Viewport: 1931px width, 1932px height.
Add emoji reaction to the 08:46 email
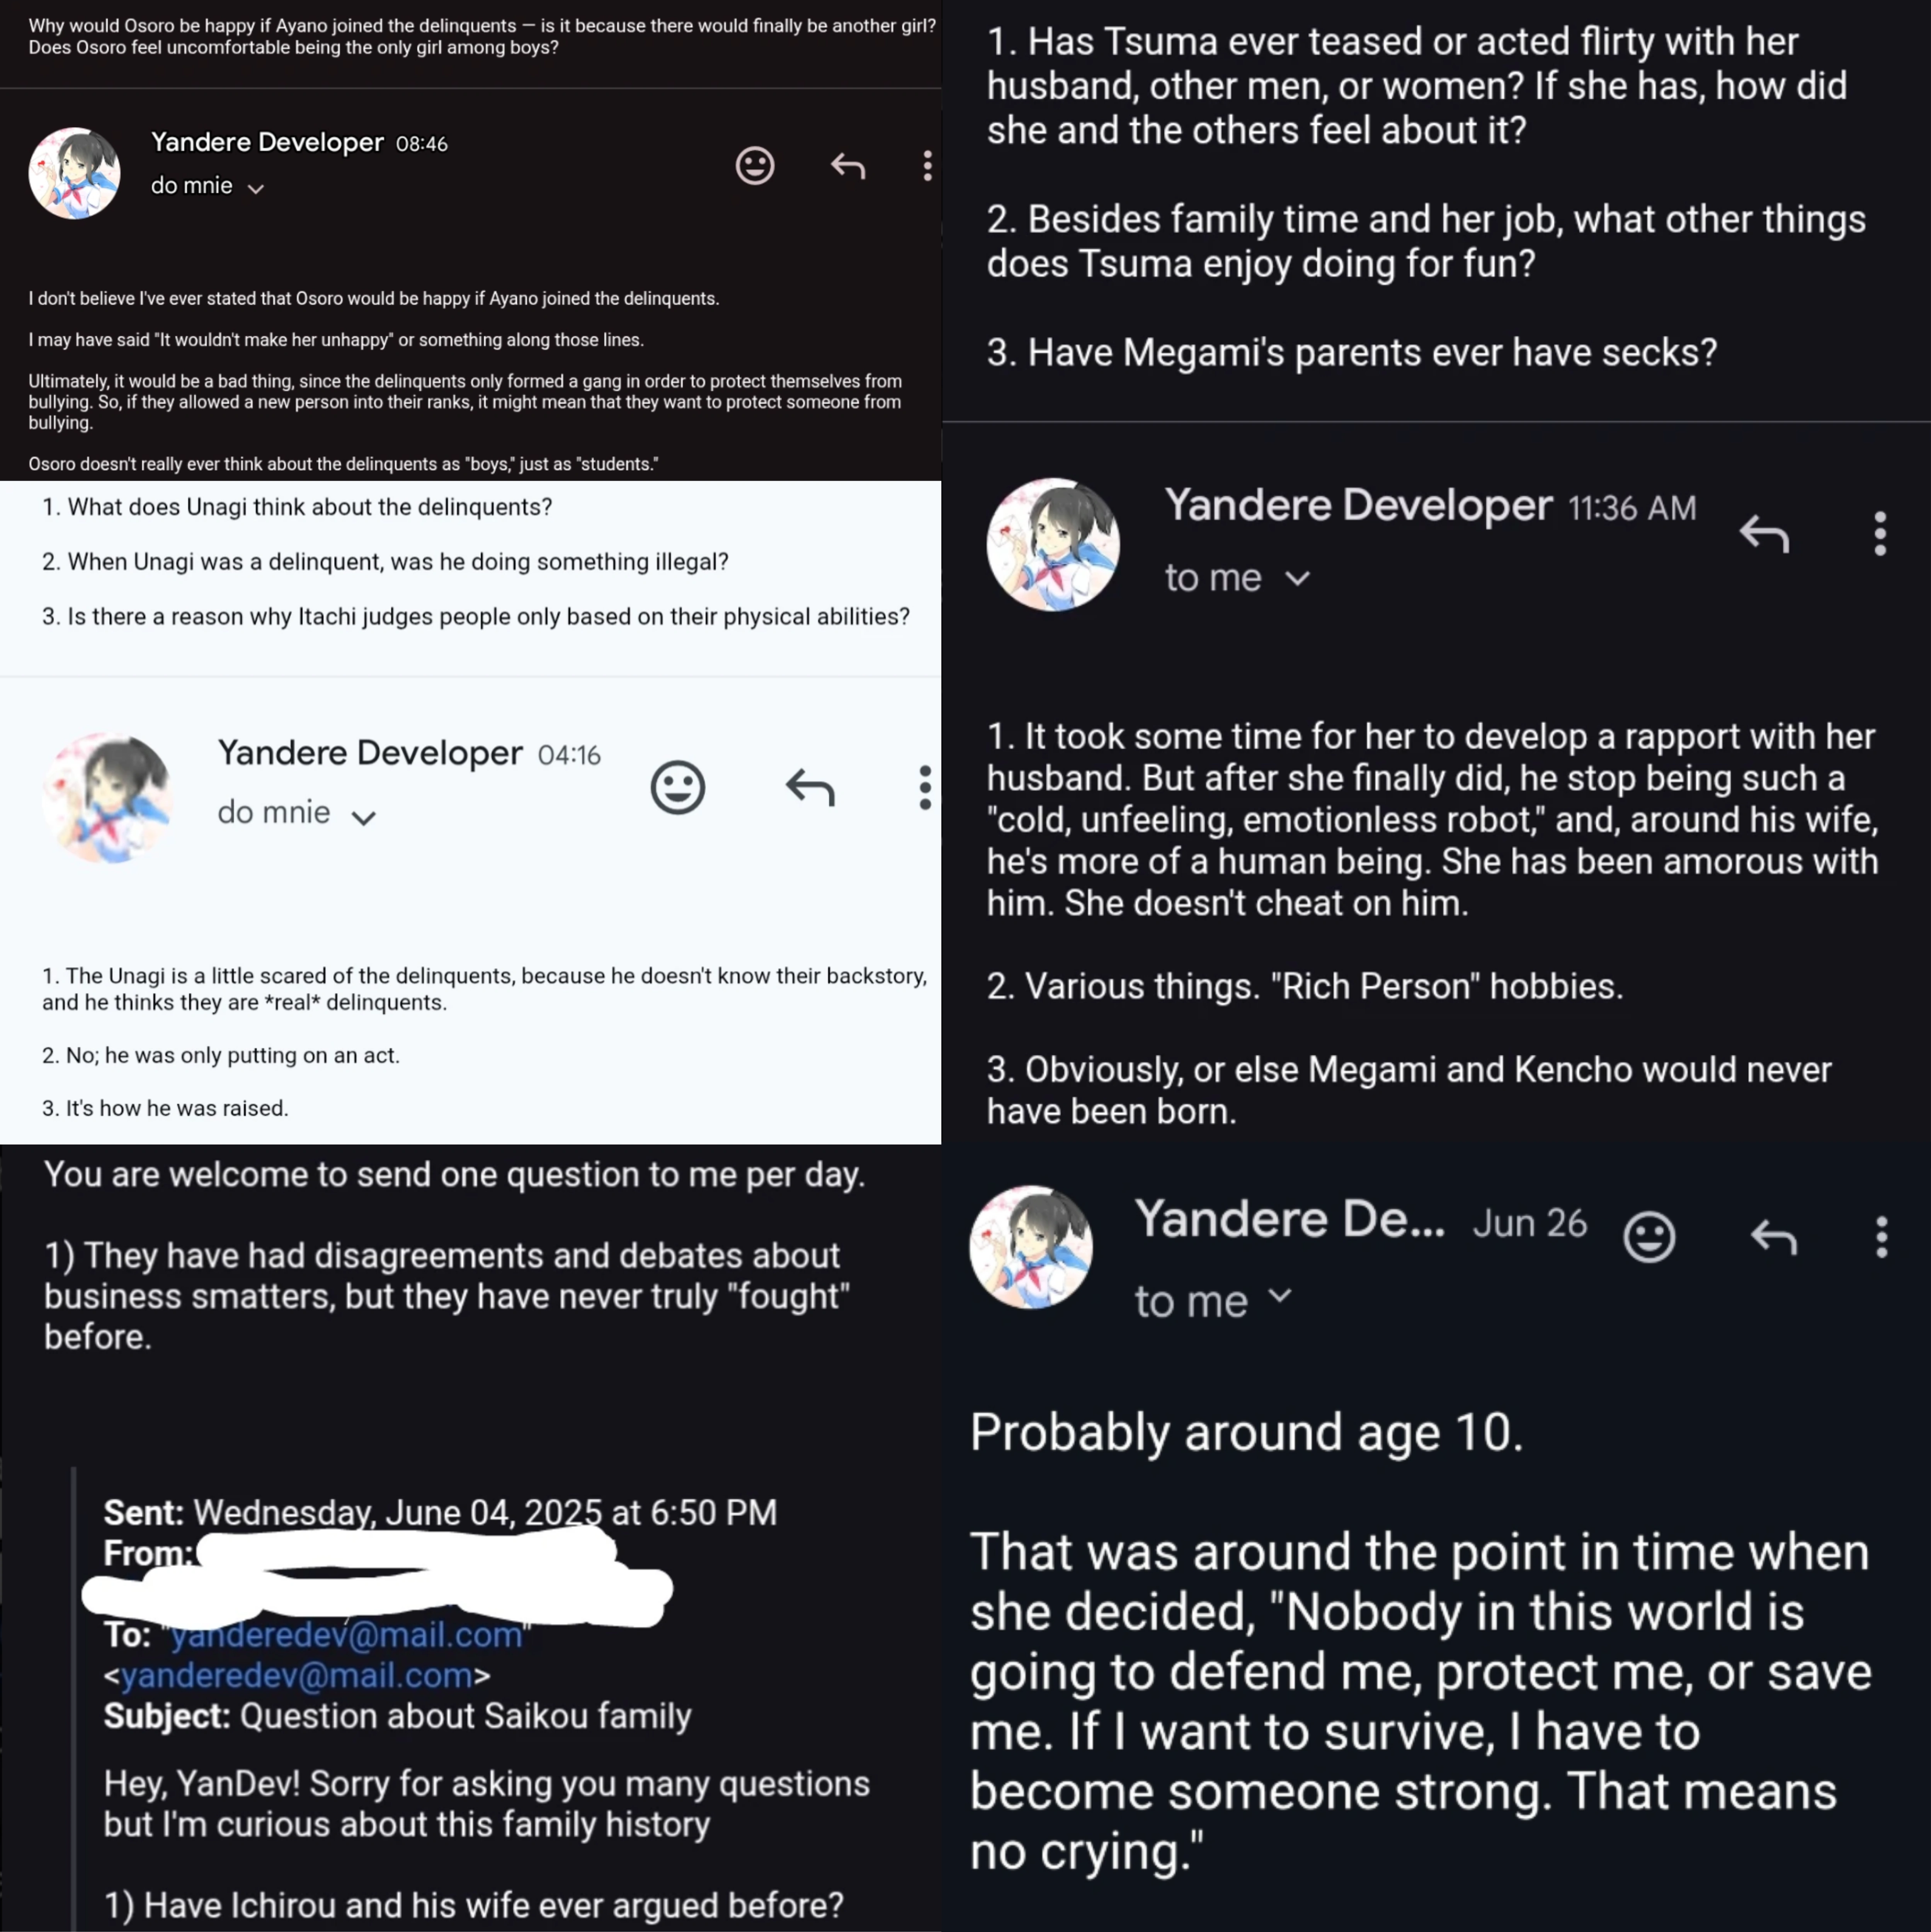(755, 166)
